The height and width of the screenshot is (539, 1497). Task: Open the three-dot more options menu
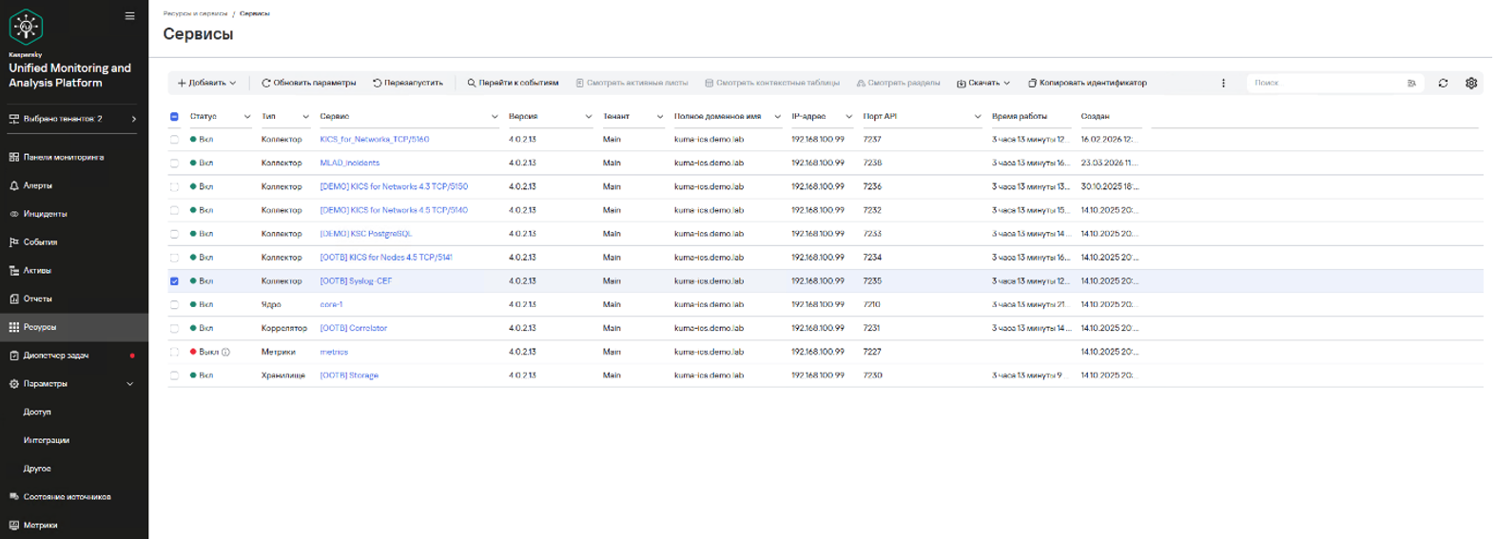1223,84
